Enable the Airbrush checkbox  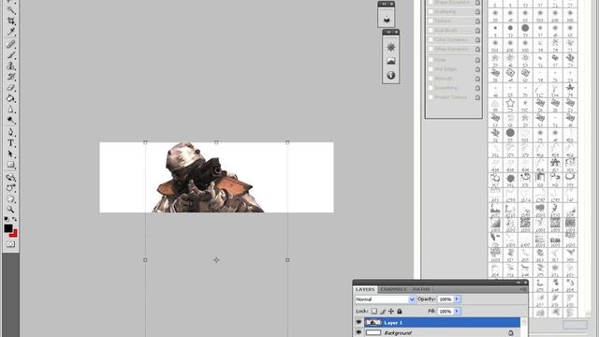pos(431,79)
